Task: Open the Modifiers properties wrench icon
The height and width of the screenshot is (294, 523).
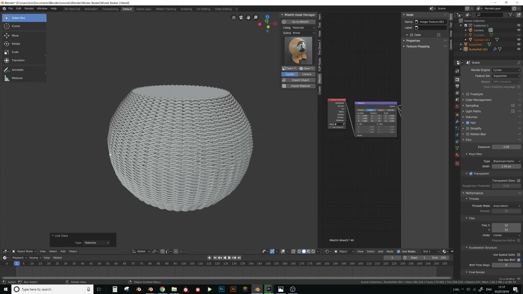Action: point(457,121)
